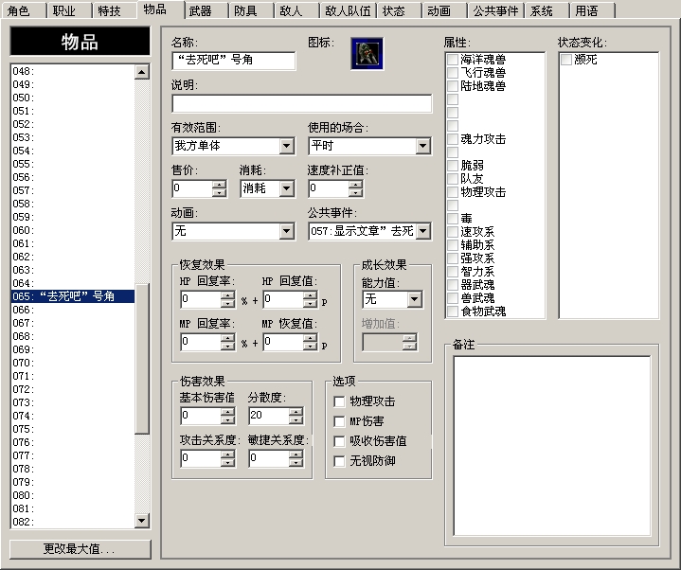
Task: Enable 物理攻击 under 选项
Action: (x=339, y=401)
